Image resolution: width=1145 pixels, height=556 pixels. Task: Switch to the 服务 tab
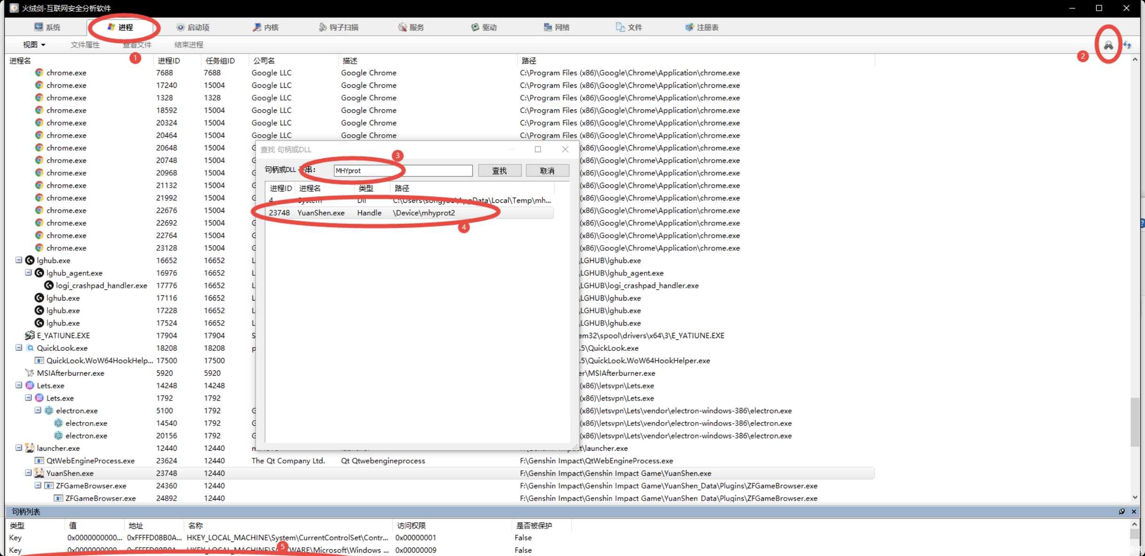pyautogui.click(x=411, y=27)
